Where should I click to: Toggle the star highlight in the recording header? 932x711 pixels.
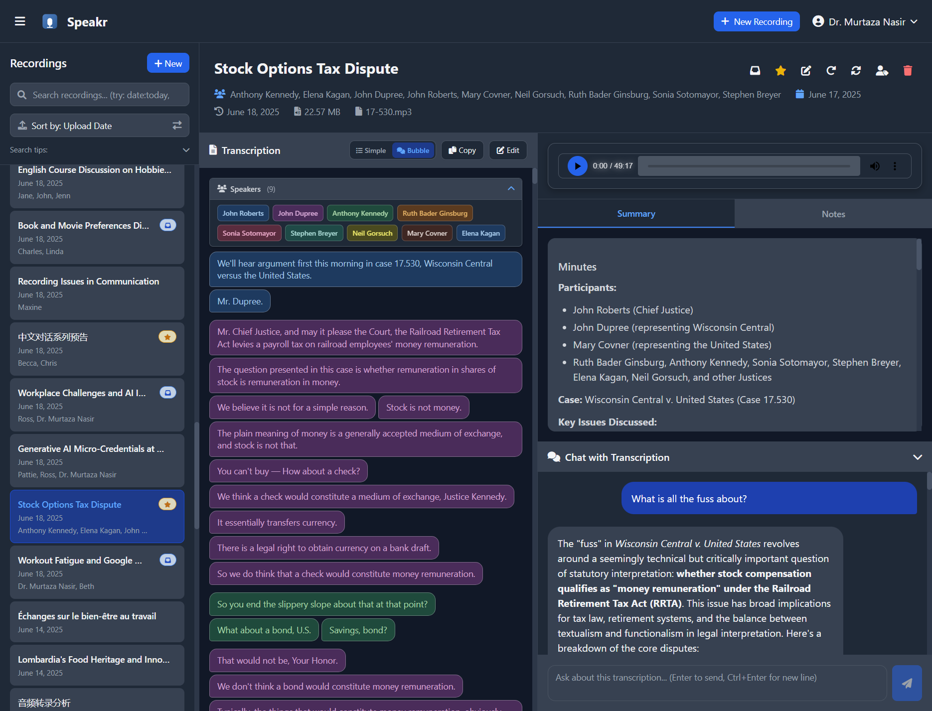(x=780, y=71)
